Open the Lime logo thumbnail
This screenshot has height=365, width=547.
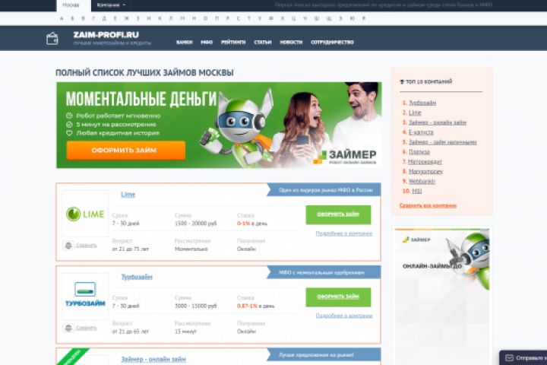tap(85, 214)
